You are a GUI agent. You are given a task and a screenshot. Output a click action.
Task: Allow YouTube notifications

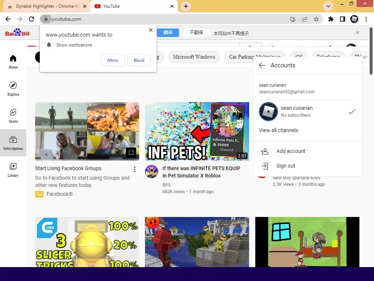point(112,60)
